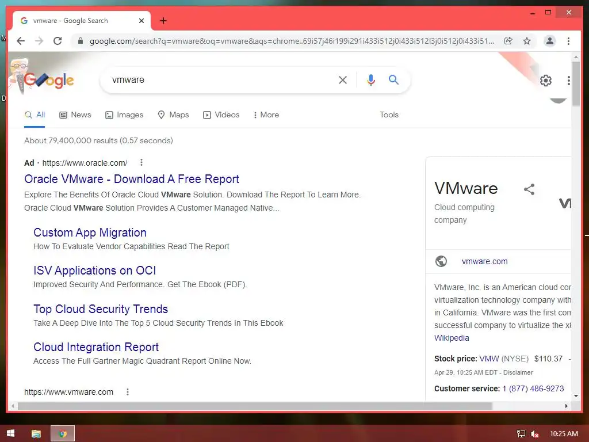Open Google apps dots next to gear
Image resolution: width=589 pixels, height=442 pixels.
point(568,80)
